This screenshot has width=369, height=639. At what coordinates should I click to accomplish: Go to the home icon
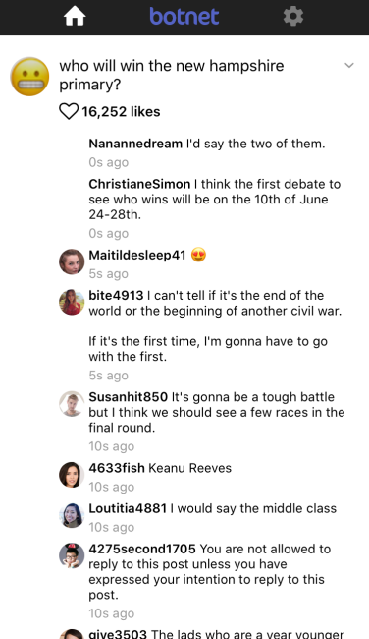click(x=75, y=17)
